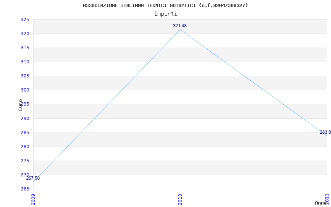The width and height of the screenshot is (331, 207).
Task: Click the 267.50 data point label
Action: [x=33, y=178]
